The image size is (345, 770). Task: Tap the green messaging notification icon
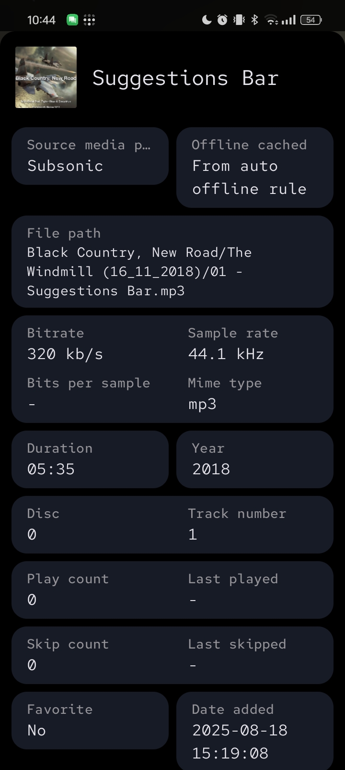(x=72, y=20)
